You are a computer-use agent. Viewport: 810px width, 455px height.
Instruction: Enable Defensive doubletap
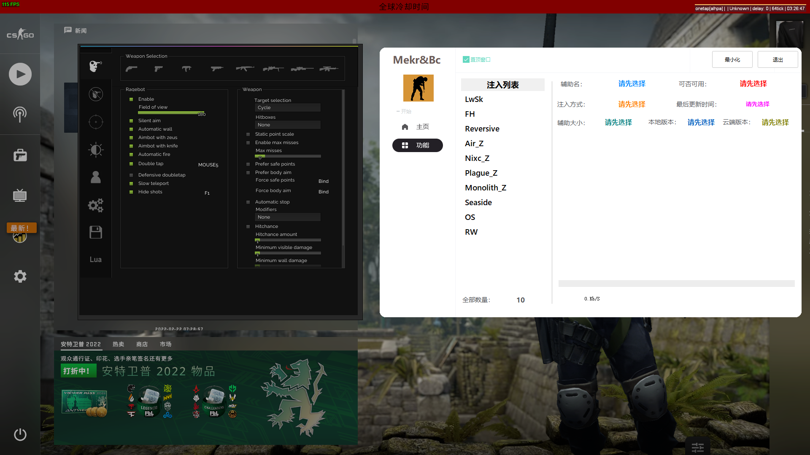[x=131, y=175]
